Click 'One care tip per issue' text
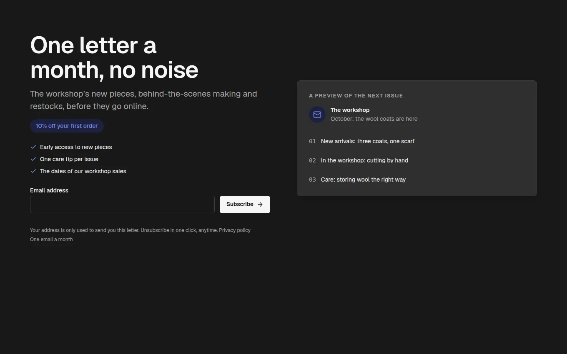The height and width of the screenshot is (354, 567). (x=69, y=159)
